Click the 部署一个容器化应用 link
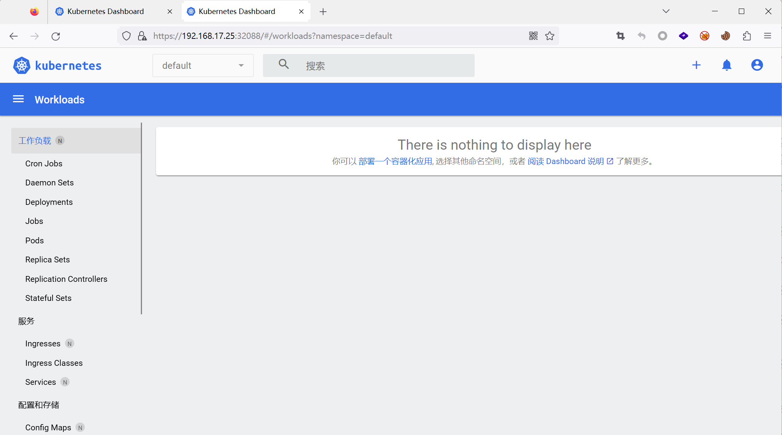The height and width of the screenshot is (435, 782). pyautogui.click(x=395, y=161)
